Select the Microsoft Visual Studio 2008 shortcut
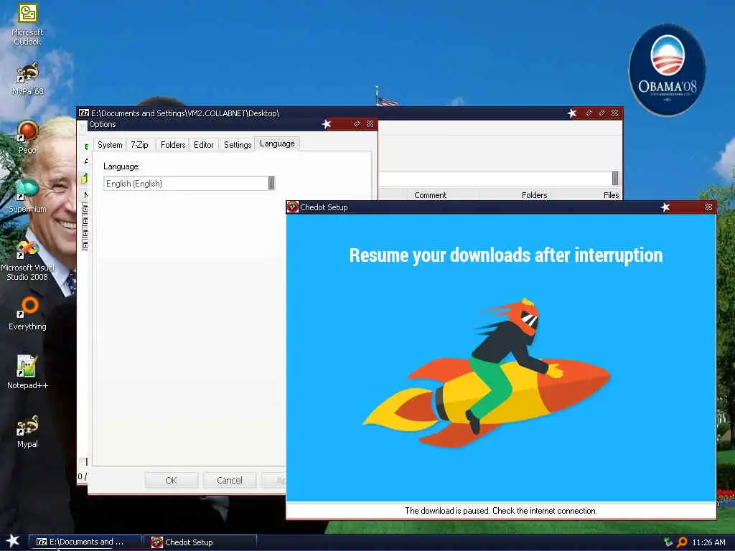Image resolution: width=735 pixels, height=551 pixels. coord(27,261)
